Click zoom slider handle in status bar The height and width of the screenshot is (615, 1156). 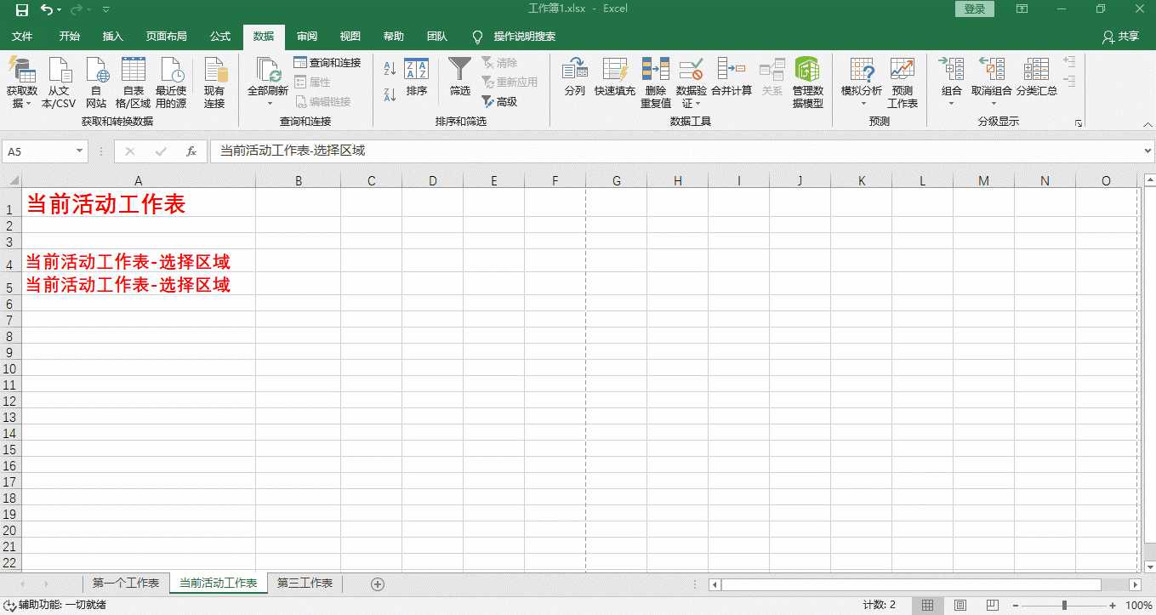(1064, 606)
